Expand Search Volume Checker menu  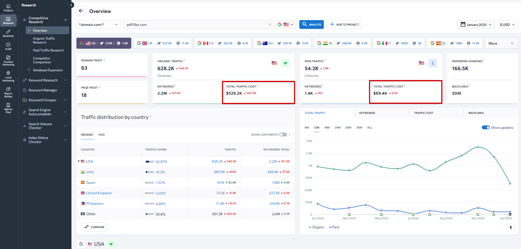tap(65, 126)
